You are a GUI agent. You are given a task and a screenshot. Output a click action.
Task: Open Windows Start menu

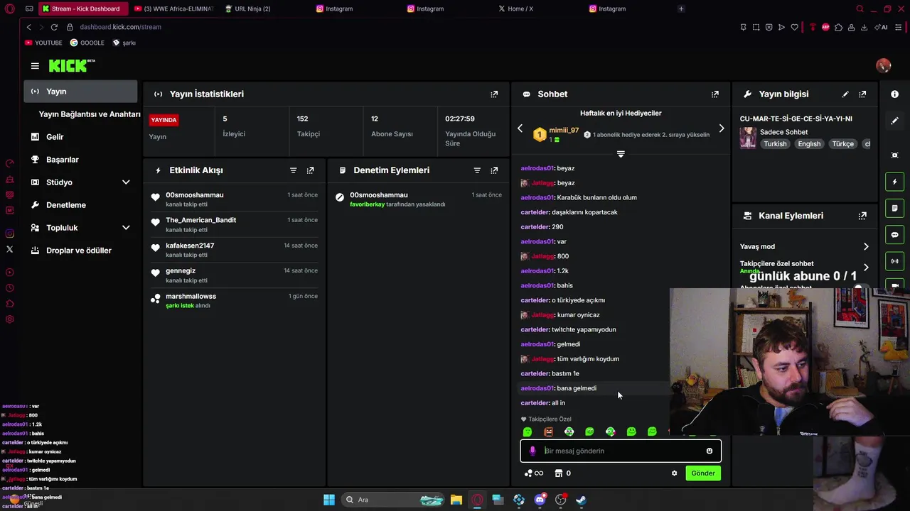click(x=329, y=500)
